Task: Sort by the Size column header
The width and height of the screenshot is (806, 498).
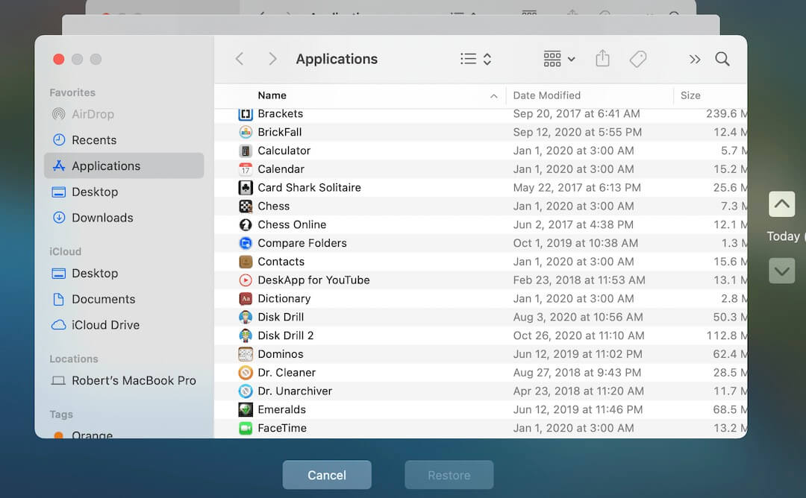Action: [690, 95]
